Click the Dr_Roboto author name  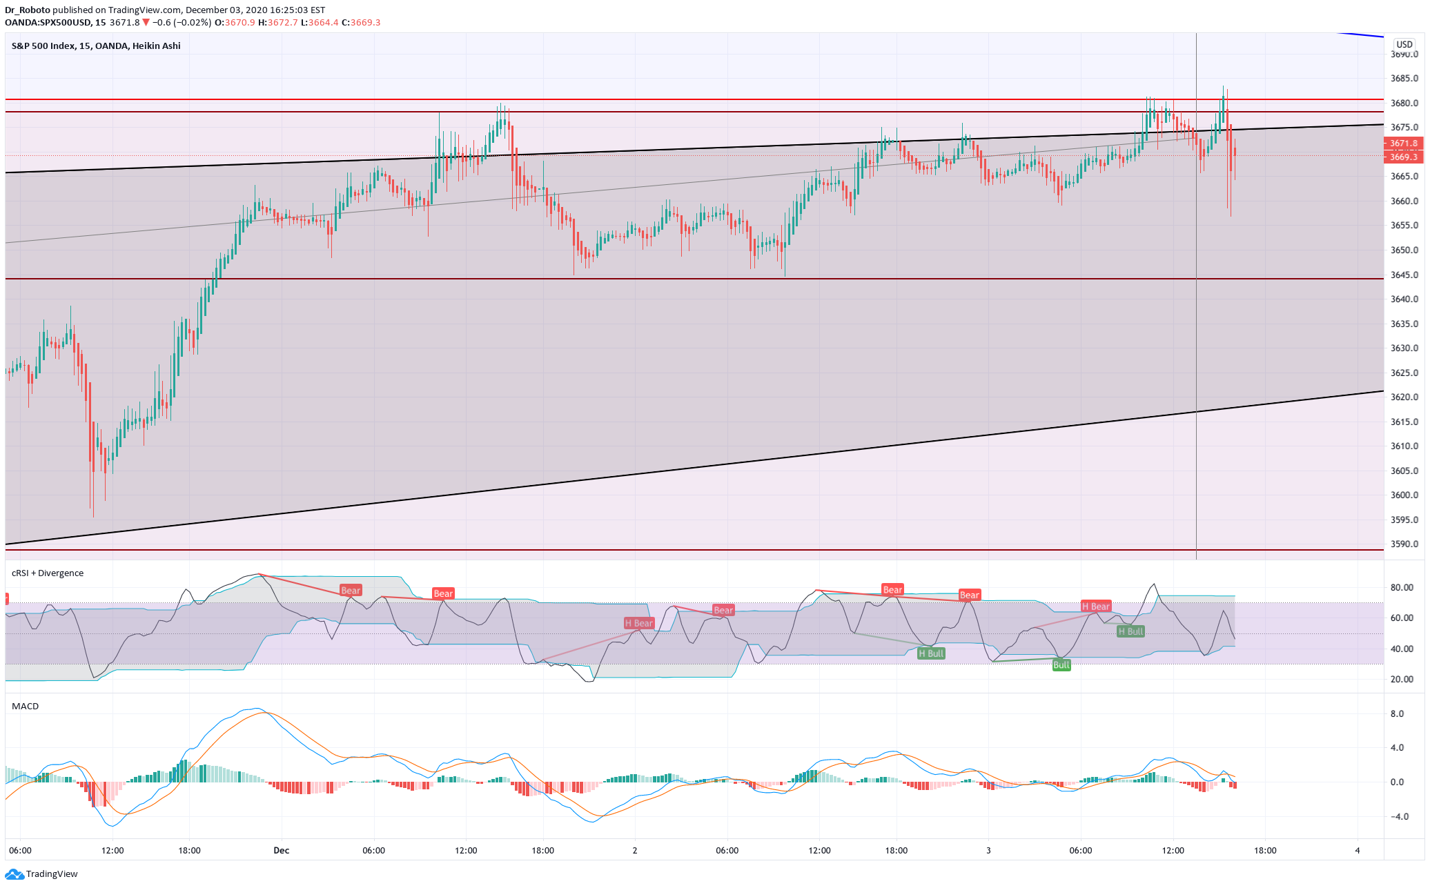pyautogui.click(x=28, y=10)
